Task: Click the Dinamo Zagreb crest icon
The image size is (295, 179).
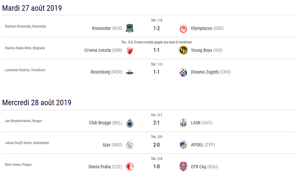Action: 183,72
